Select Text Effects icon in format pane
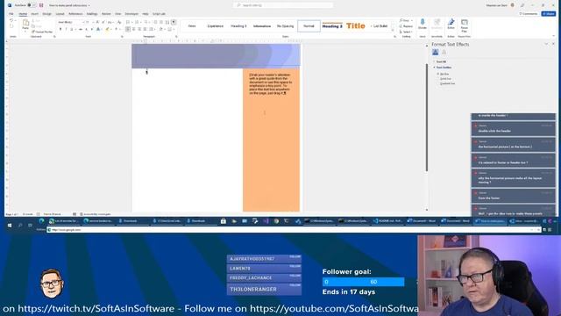Screen dimensions: 561x316 pos(444,53)
